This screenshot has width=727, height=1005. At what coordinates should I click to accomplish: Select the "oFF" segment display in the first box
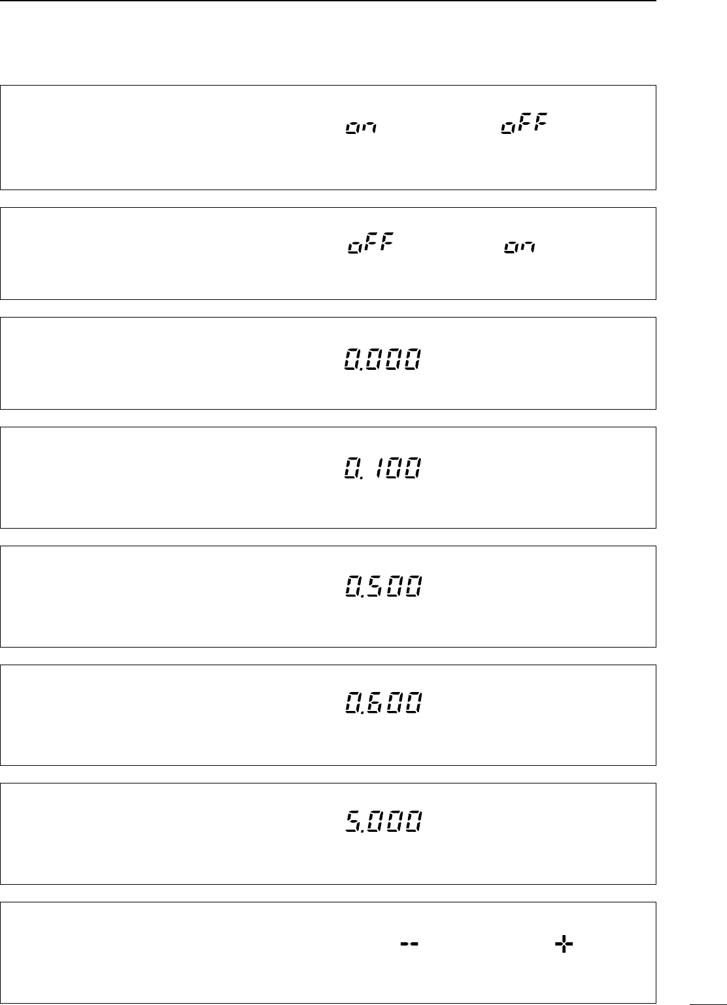tap(524, 124)
